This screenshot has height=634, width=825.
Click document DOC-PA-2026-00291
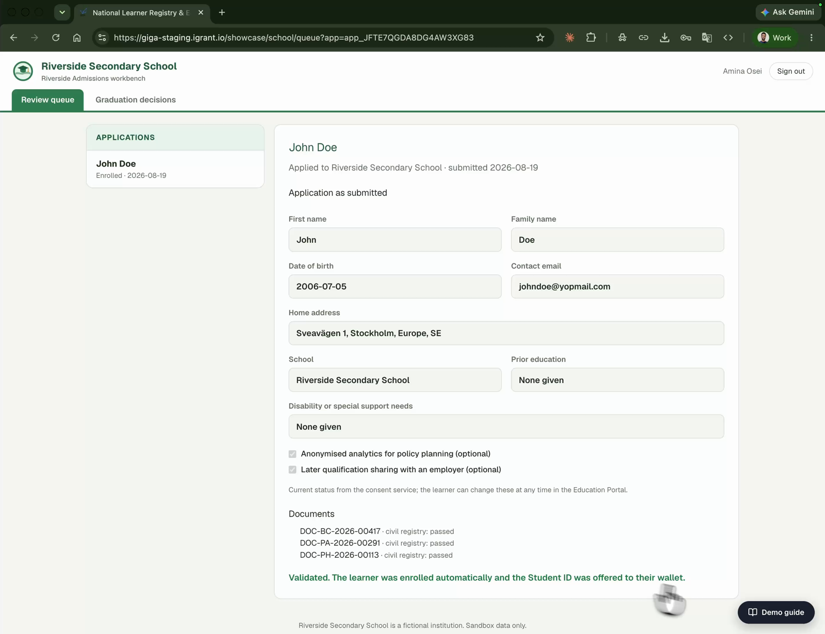[340, 543]
